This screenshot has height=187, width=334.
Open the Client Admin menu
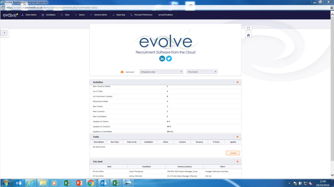tap(29, 15)
